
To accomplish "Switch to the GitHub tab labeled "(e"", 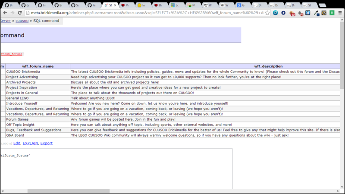I will pyautogui.click(x=27, y=5).
